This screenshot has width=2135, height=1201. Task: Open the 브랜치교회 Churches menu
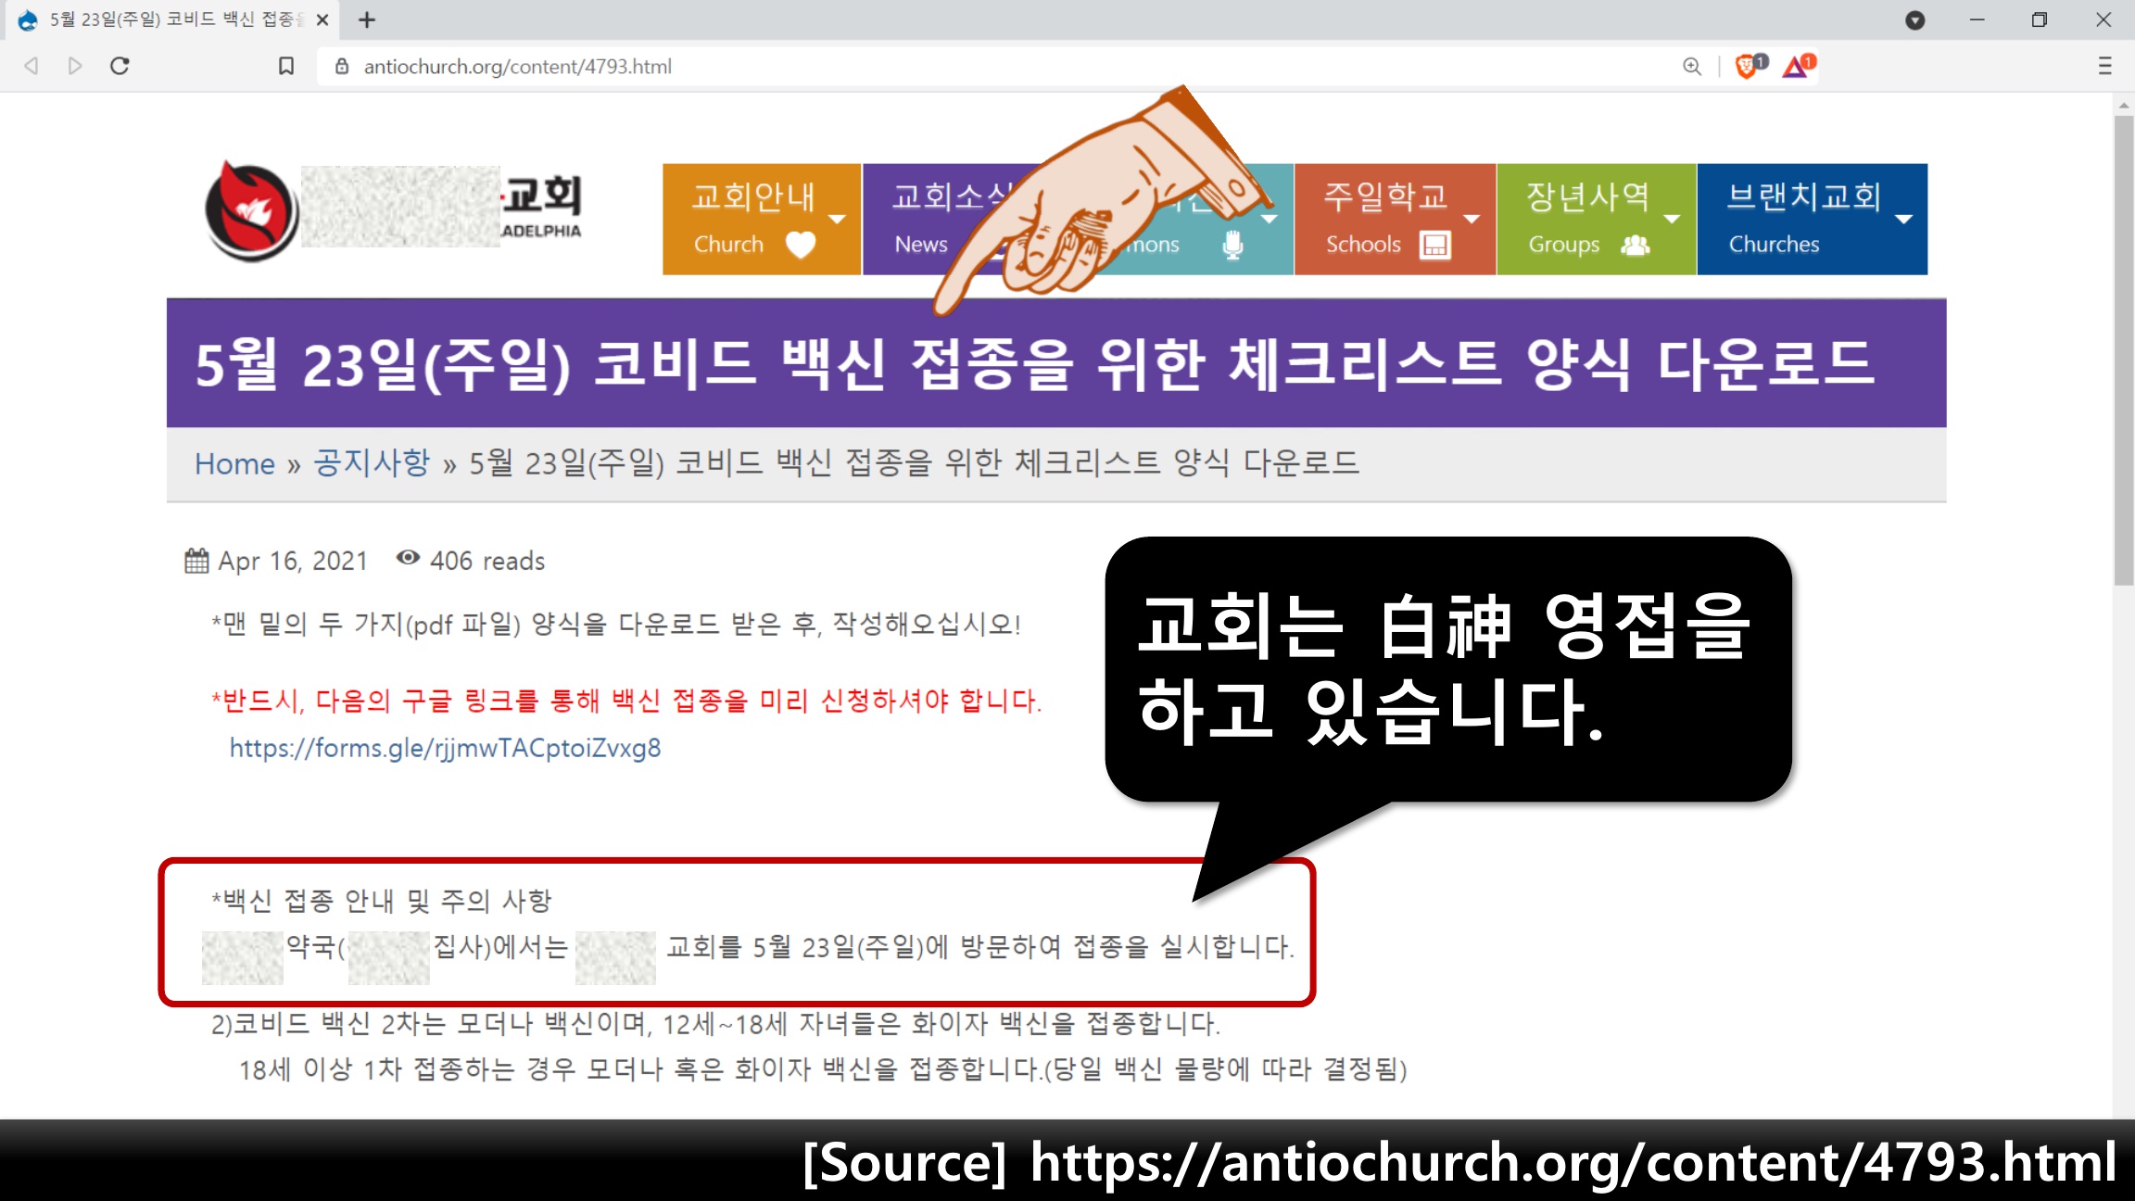(1812, 219)
